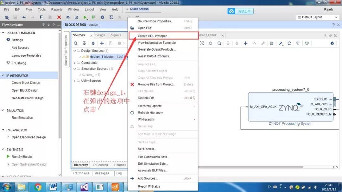Click the zoom fit icon in diagram toolbar

click(202, 43)
